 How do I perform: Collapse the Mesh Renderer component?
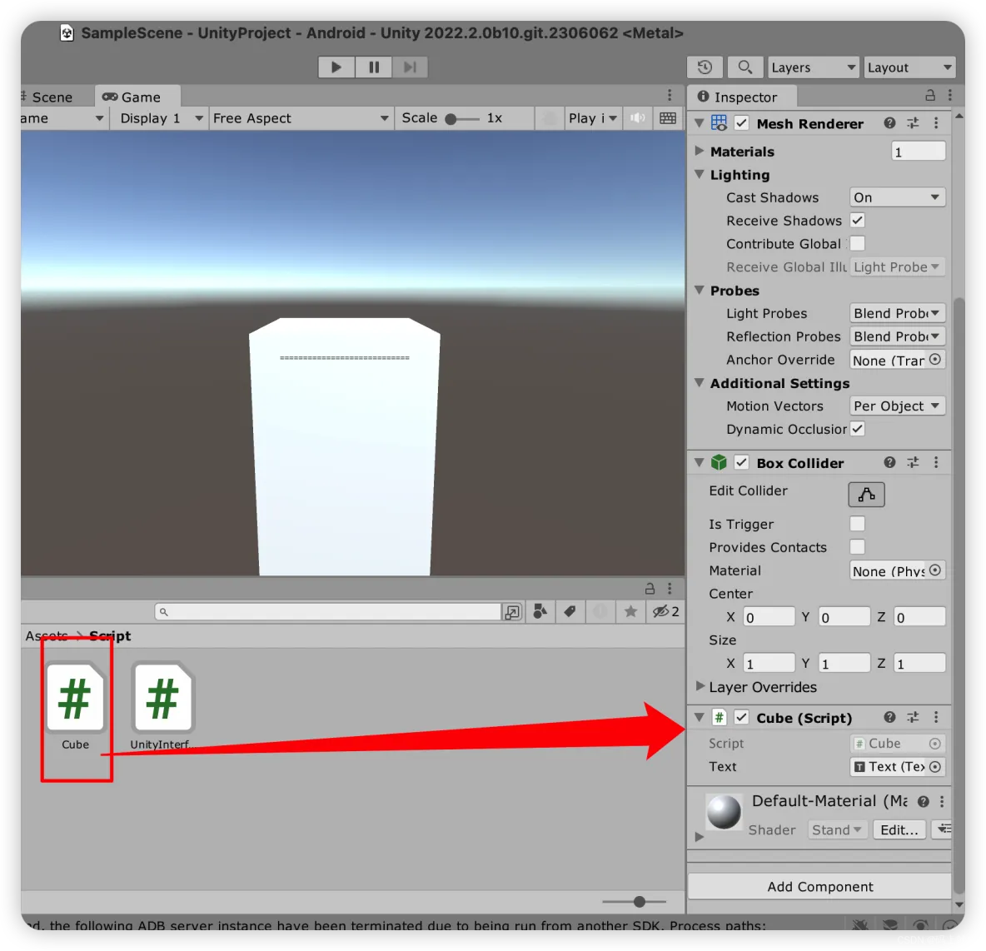[700, 123]
